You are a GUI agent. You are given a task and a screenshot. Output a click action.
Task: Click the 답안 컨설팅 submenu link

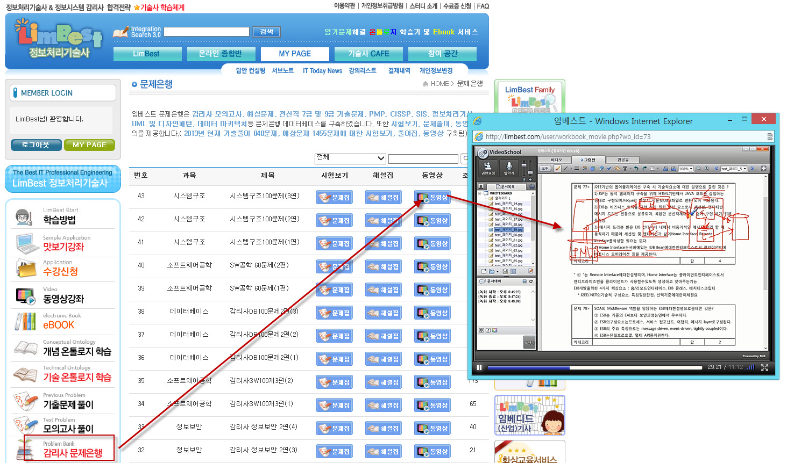click(251, 70)
